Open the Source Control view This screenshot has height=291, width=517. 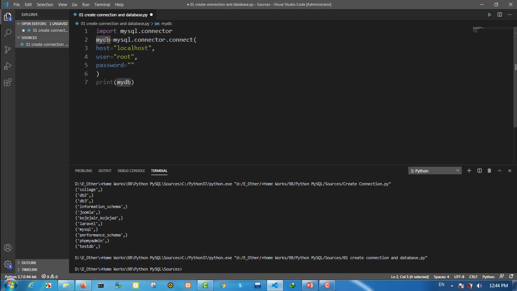8,50
